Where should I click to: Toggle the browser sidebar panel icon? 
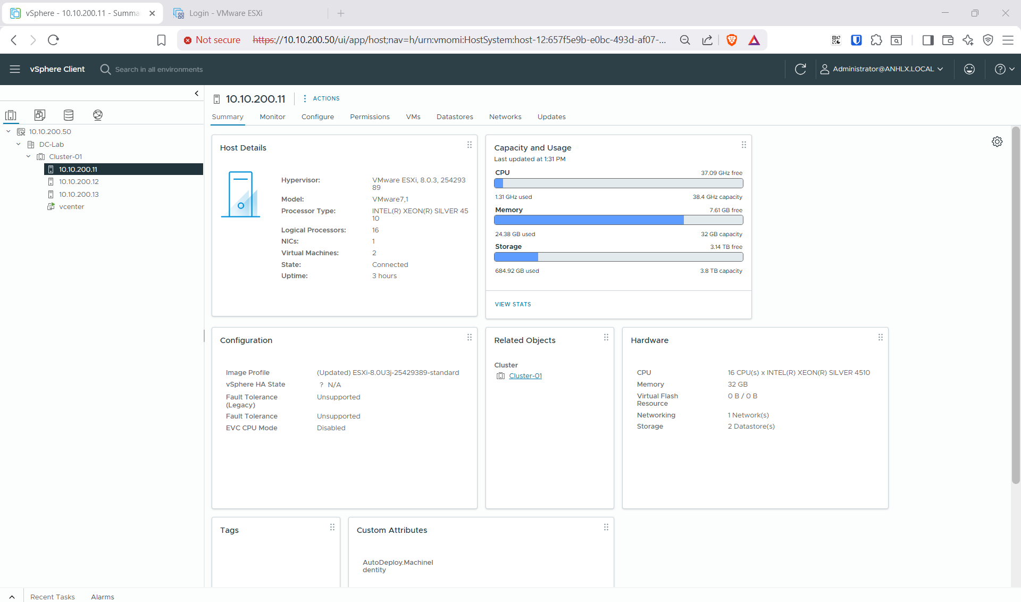928,40
